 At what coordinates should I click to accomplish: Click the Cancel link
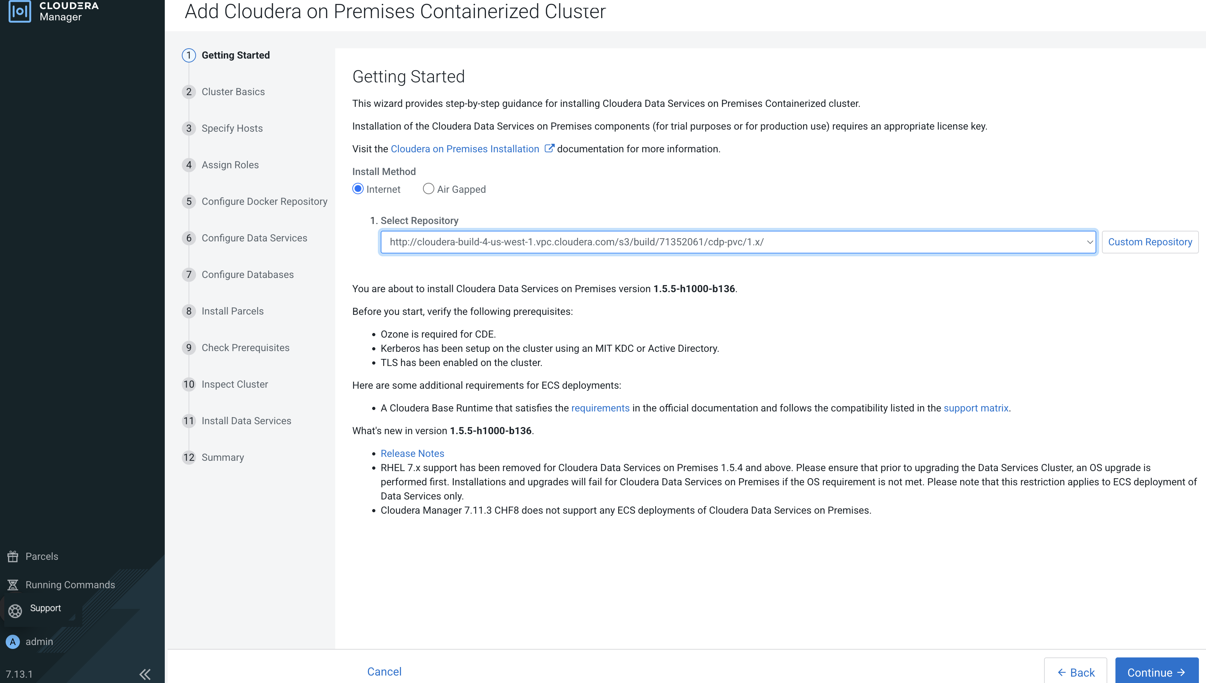384,672
